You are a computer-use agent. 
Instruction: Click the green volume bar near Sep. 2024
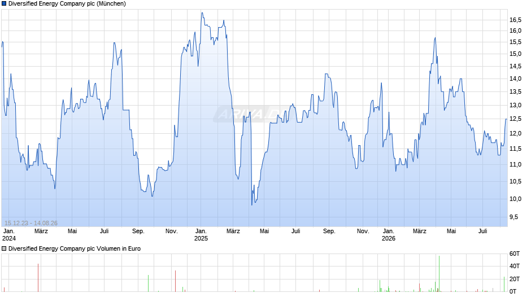pyautogui.click(x=149, y=283)
